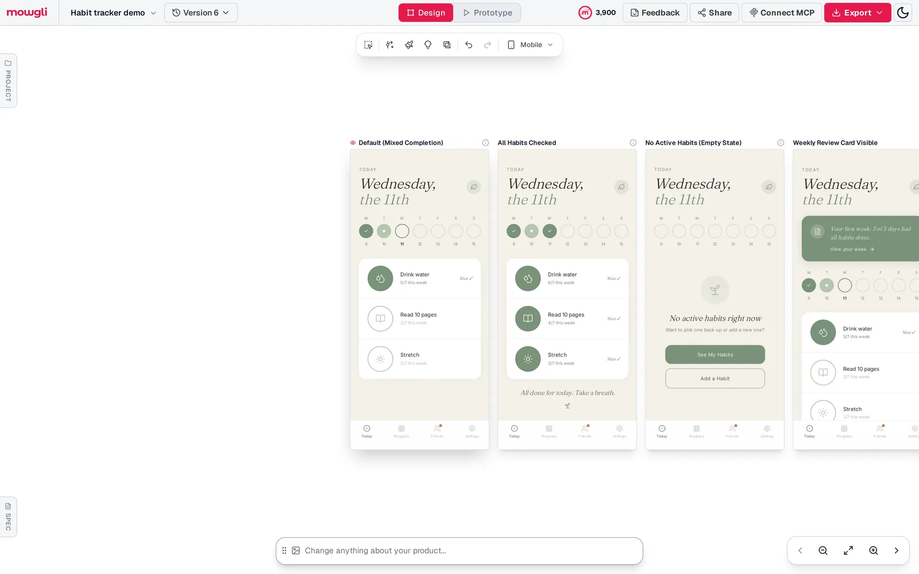Toggle Read 10 pages in Weekly Review screen

click(x=823, y=373)
